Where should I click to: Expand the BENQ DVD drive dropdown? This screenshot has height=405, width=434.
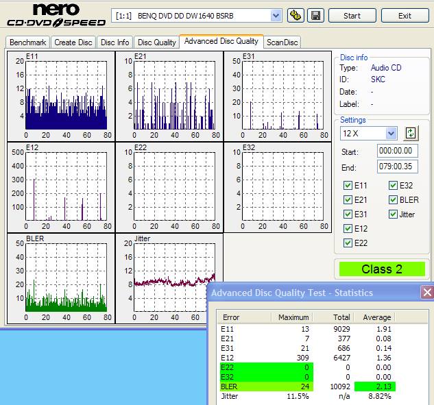[x=276, y=15]
